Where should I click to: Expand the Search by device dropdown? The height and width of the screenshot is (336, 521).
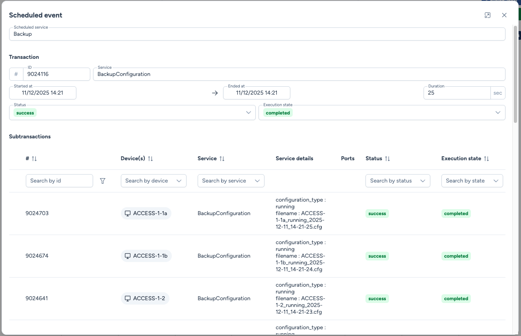click(x=179, y=181)
